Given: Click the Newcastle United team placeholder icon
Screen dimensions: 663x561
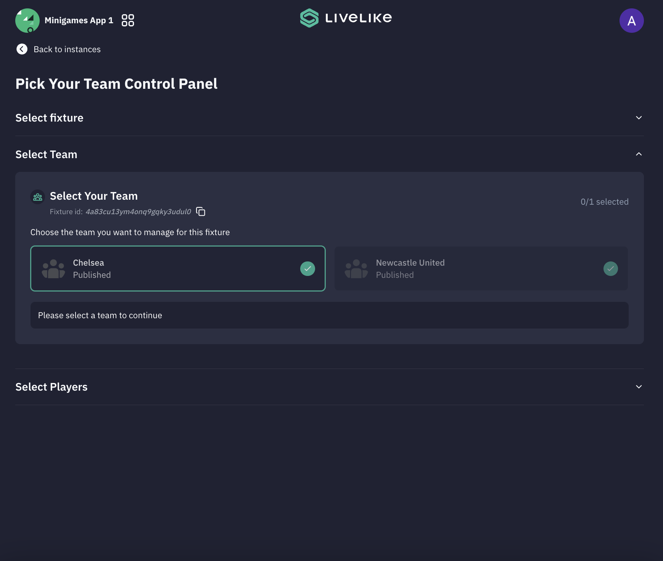Looking at the screenshot, I should [356, 269].
